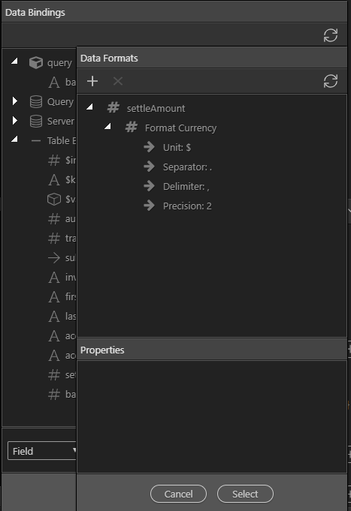This screenshot has width=351, height=511.
Task: Select the Delimiter: , item
Action: pyautogui.click(x=186, y=186)
